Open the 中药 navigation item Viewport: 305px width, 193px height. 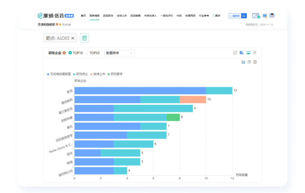point(179,16)
